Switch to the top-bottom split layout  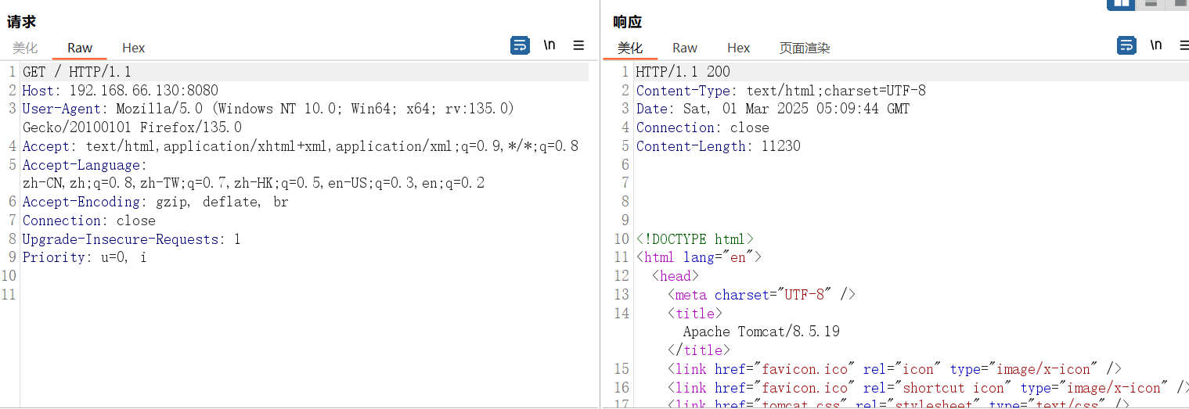coord(1151,4)
